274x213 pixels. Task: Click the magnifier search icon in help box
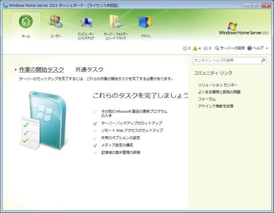(263, 60)
